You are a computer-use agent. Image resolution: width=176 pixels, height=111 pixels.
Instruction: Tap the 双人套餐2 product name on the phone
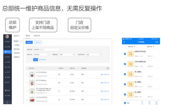point(138,82)
